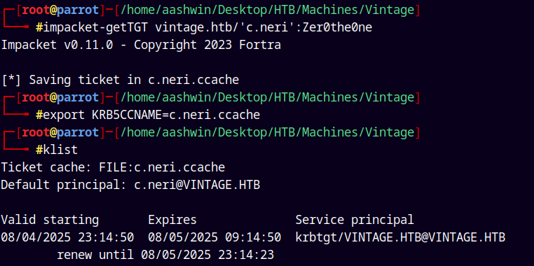Click the path in the second prompt line
This screenshot has height=266, width=534.
tap(267, 97)
